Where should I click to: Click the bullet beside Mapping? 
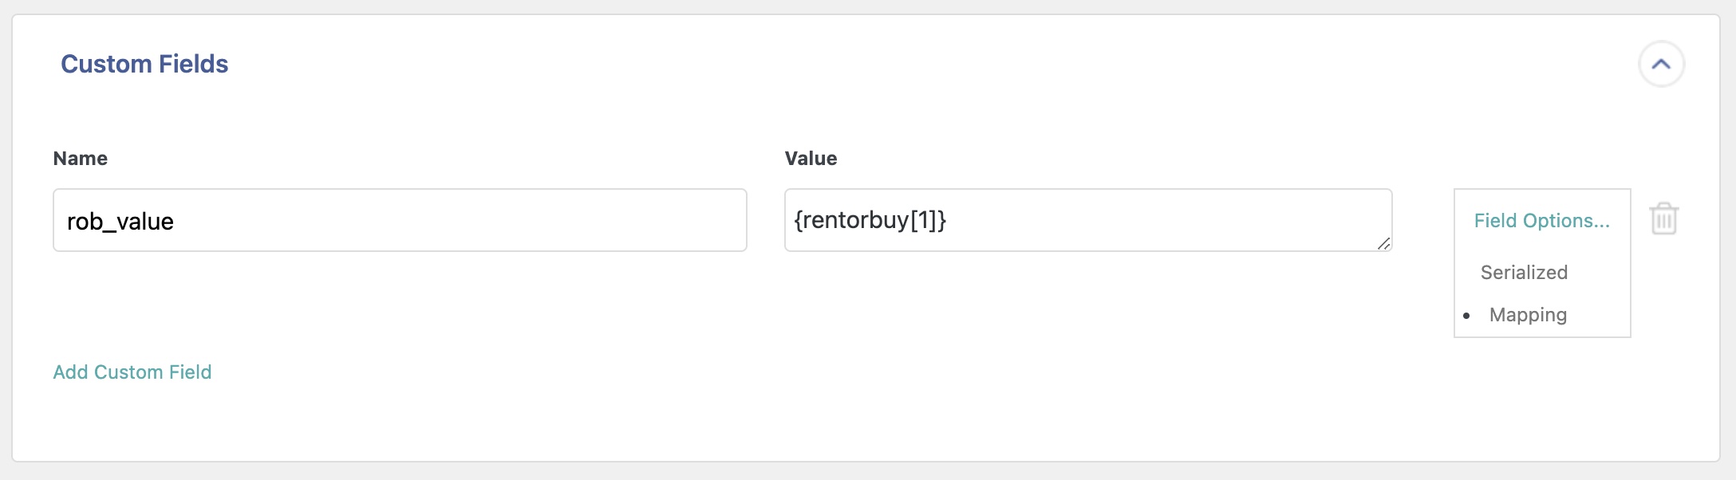(1466, 316)
